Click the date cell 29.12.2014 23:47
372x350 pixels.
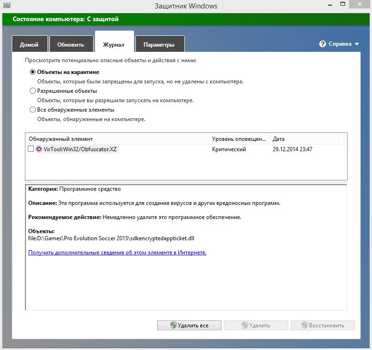pyautogui.click(x=293, y=149)
